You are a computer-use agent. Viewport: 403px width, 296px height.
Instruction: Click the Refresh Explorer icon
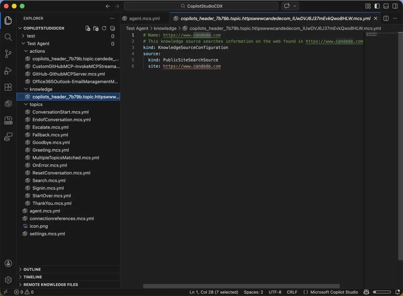point(104,28)
